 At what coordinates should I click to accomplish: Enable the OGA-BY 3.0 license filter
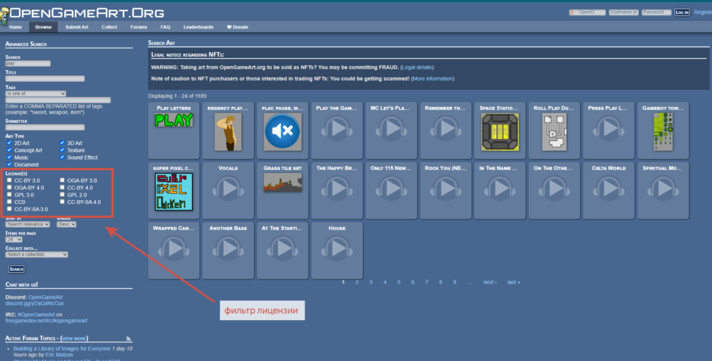(62, 180)
